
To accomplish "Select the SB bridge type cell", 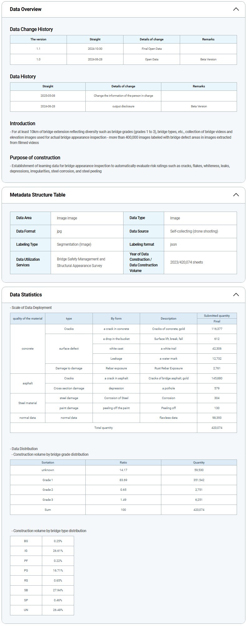I will (26, 590).
